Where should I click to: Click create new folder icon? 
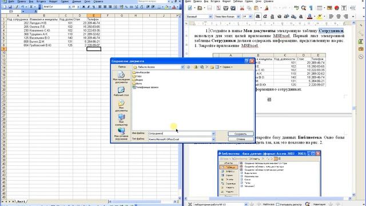tap(212, 67)
